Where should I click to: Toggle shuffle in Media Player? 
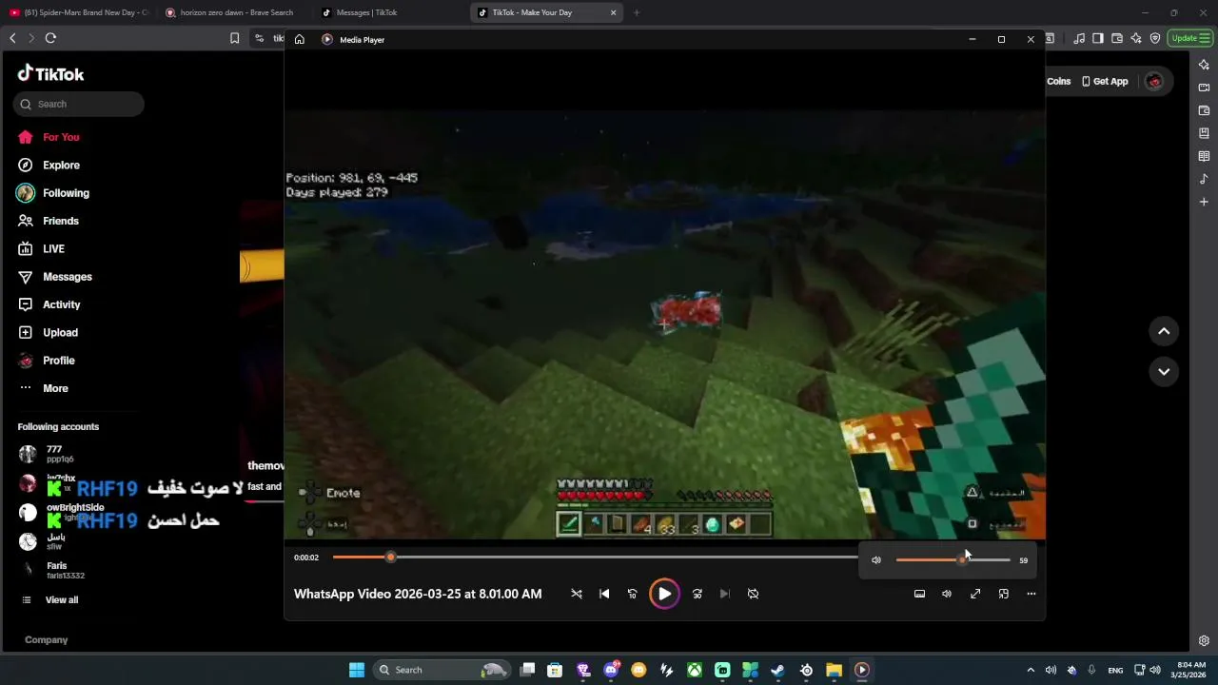[x=576, y=594]
